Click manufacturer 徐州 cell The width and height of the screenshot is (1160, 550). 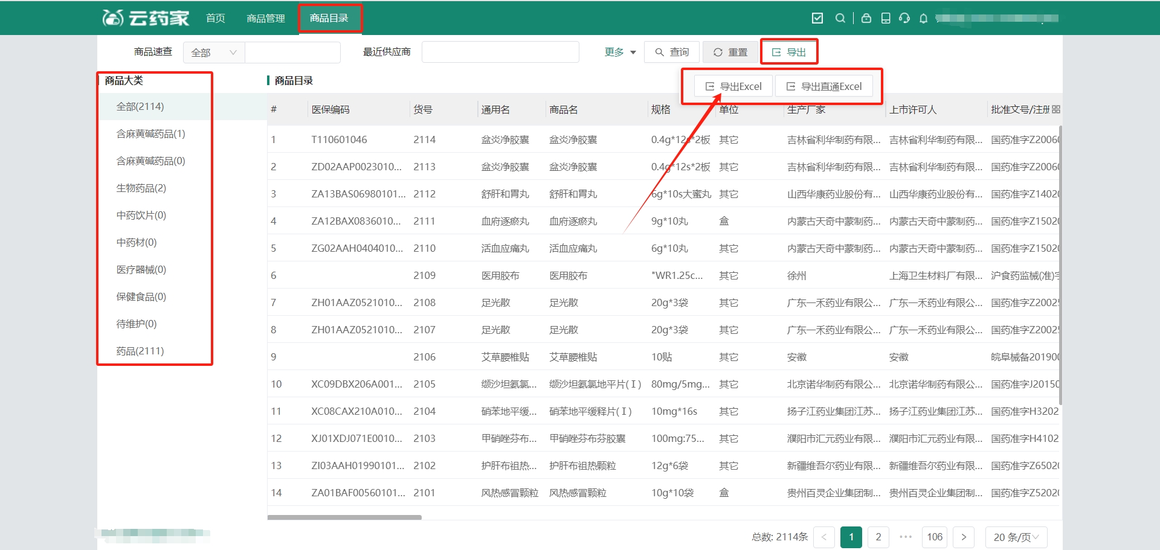click(x=796, y=275)
